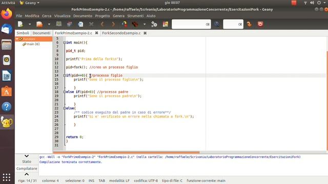This screenshot has width=328, height=184.
Task: Open the Documento menu
Action: (x=83, y=16)
